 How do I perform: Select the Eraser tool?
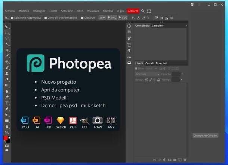pos(7,80)
